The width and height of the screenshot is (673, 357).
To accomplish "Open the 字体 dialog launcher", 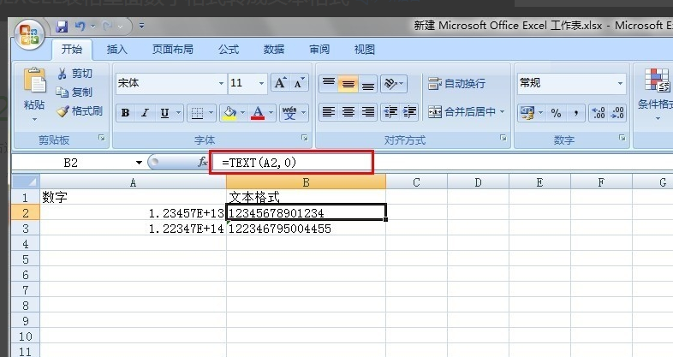I will click(x=304, y=138).
